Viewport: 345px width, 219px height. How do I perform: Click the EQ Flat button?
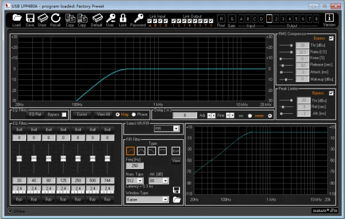tap(35, 114)
